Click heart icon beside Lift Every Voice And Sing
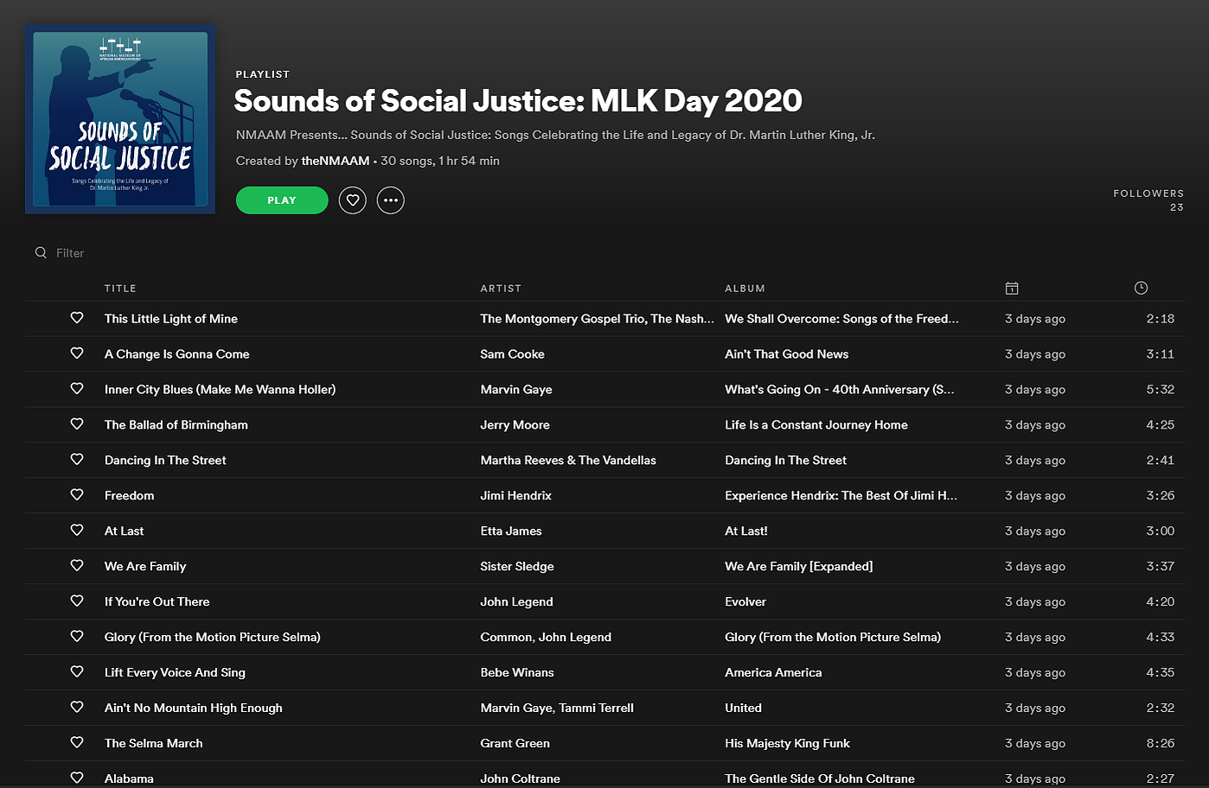This screenshot has height=788, width=1209. (77, 672)
